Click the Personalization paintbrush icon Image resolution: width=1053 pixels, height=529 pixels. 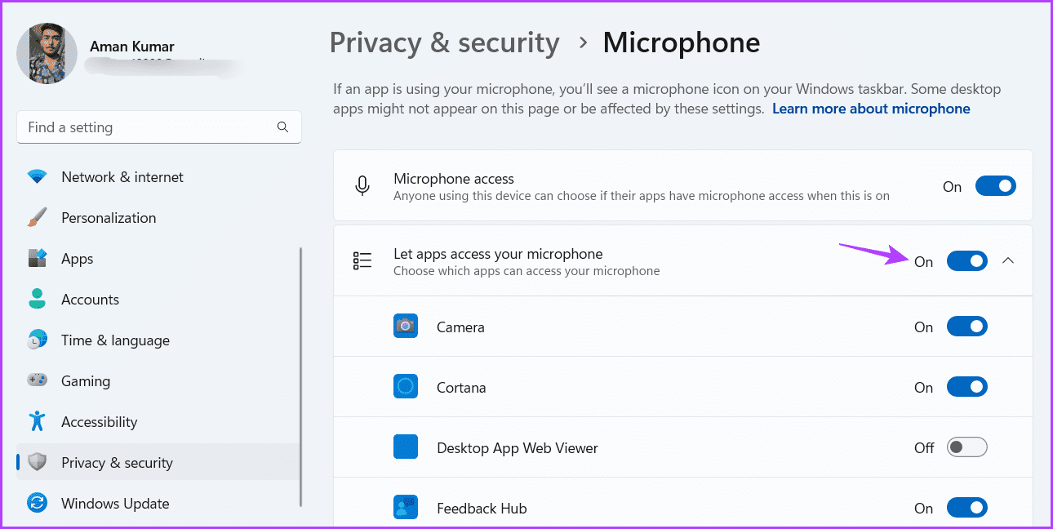[x=37, y=218]
